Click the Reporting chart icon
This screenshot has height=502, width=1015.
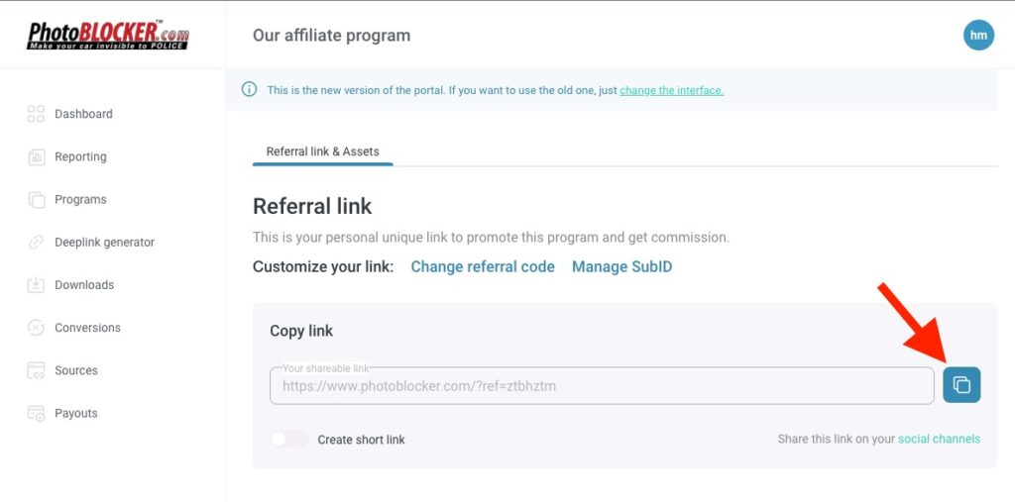[x=37, y=156]
